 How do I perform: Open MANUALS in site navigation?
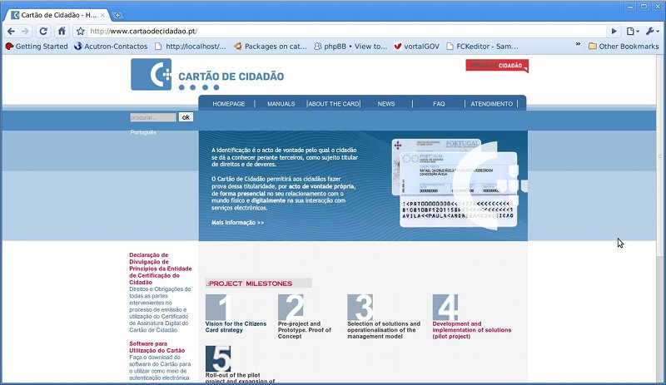pyautogui.click(x=281, y=104)
